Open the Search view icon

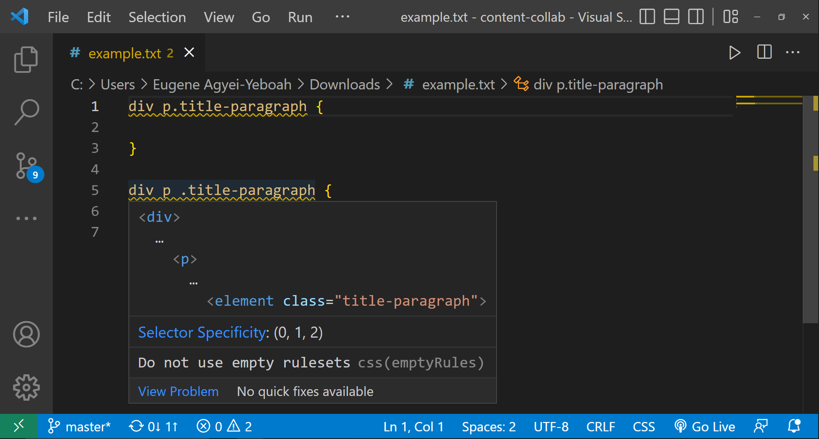[x=26, y=112]
